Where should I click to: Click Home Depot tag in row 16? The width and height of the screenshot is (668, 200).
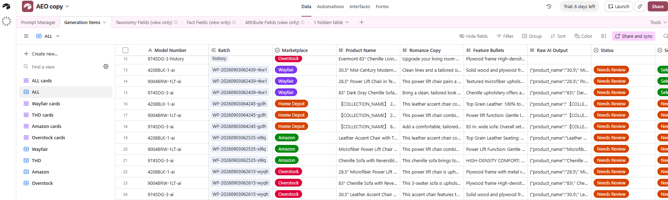[x=291, y=104]
